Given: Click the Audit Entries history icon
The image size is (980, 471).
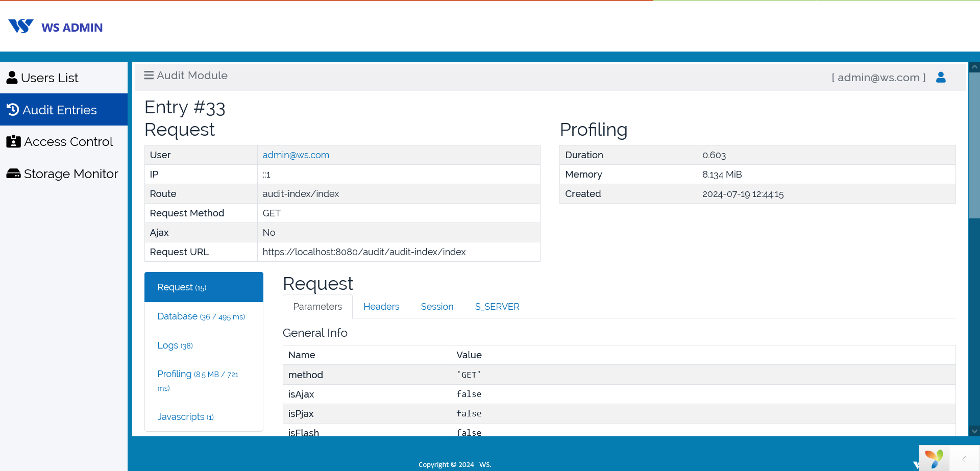Looking at the screenshot, I should tap(13, 110).
